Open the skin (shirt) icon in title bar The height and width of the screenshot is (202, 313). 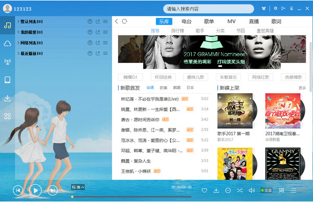click(264, 8)
